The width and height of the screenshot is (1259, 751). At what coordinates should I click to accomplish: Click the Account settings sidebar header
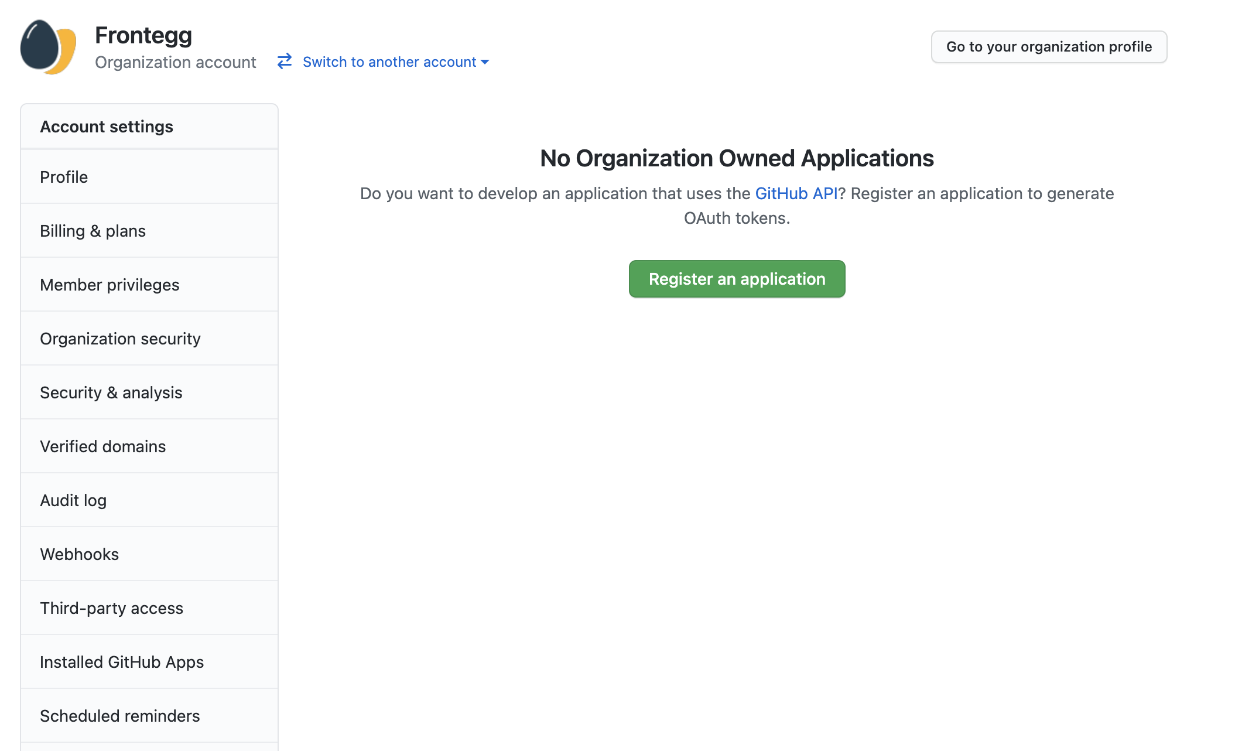click(107, 127)
